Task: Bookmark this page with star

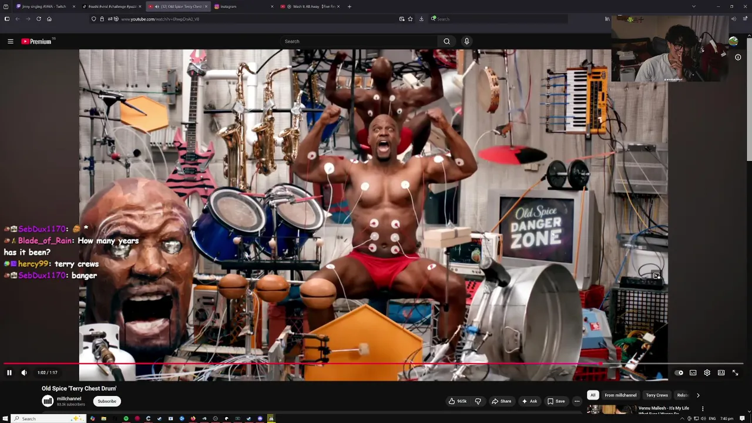Action: pos(410,19)
